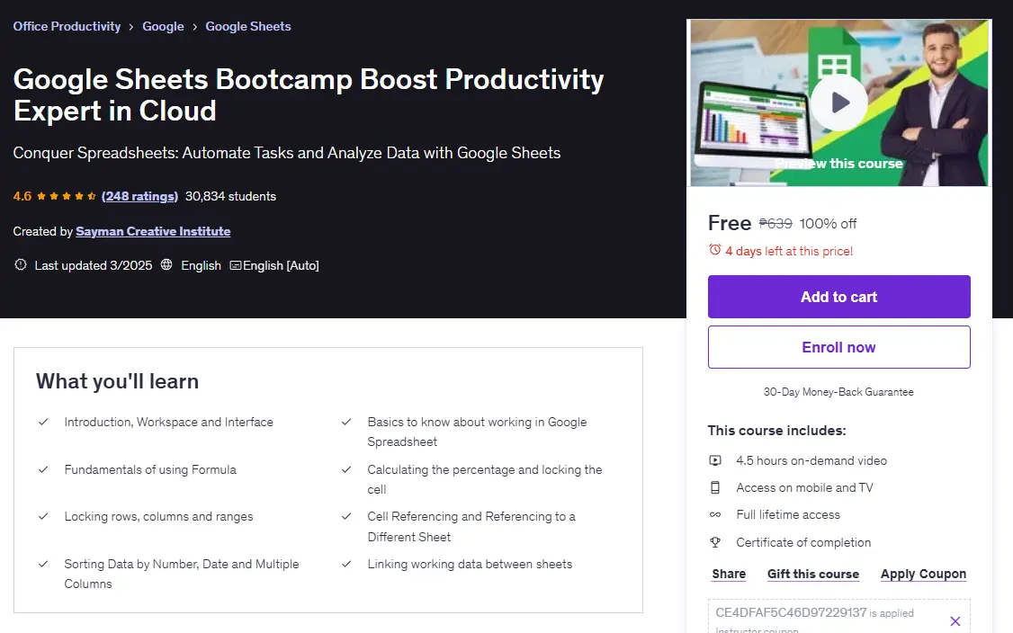This screenshot has height=633, width=1013.
Task: Play the course preview video
Action: [839, 103]
